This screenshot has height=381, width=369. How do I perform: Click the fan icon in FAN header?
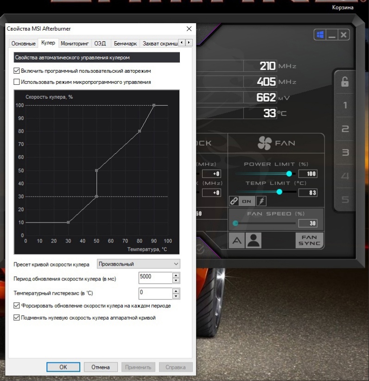click(x=265, y=143)
